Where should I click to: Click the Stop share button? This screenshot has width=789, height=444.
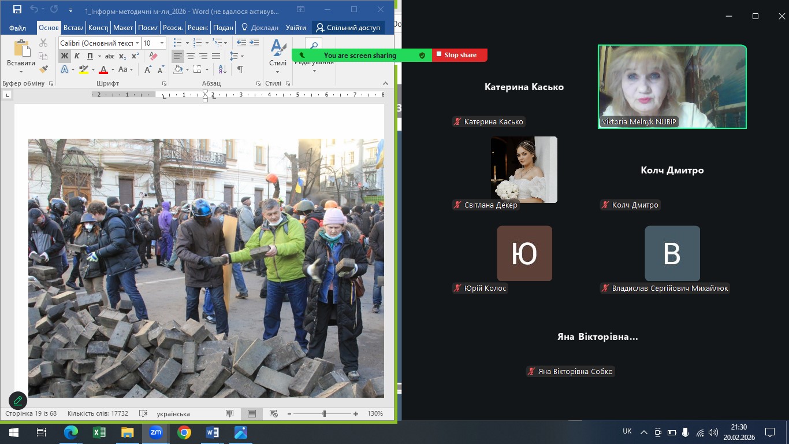[x=460, y=55]
